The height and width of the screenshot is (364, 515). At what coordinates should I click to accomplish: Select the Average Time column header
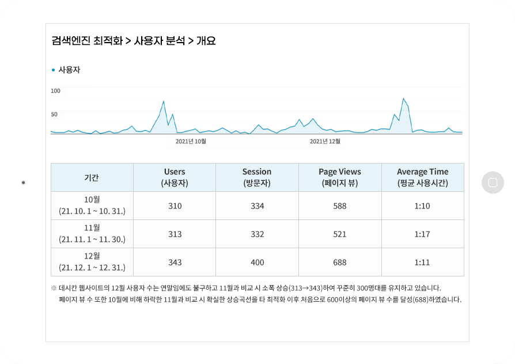coord(423,177)
